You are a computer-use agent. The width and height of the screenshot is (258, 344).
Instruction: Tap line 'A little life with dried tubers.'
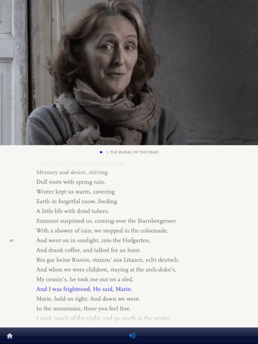pyautogui.click(x=73, y=211)
